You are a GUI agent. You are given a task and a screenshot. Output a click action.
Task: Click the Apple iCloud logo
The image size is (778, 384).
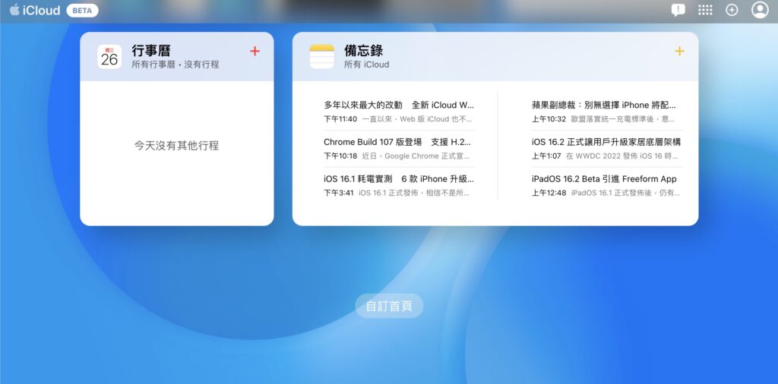click(35, 11)
